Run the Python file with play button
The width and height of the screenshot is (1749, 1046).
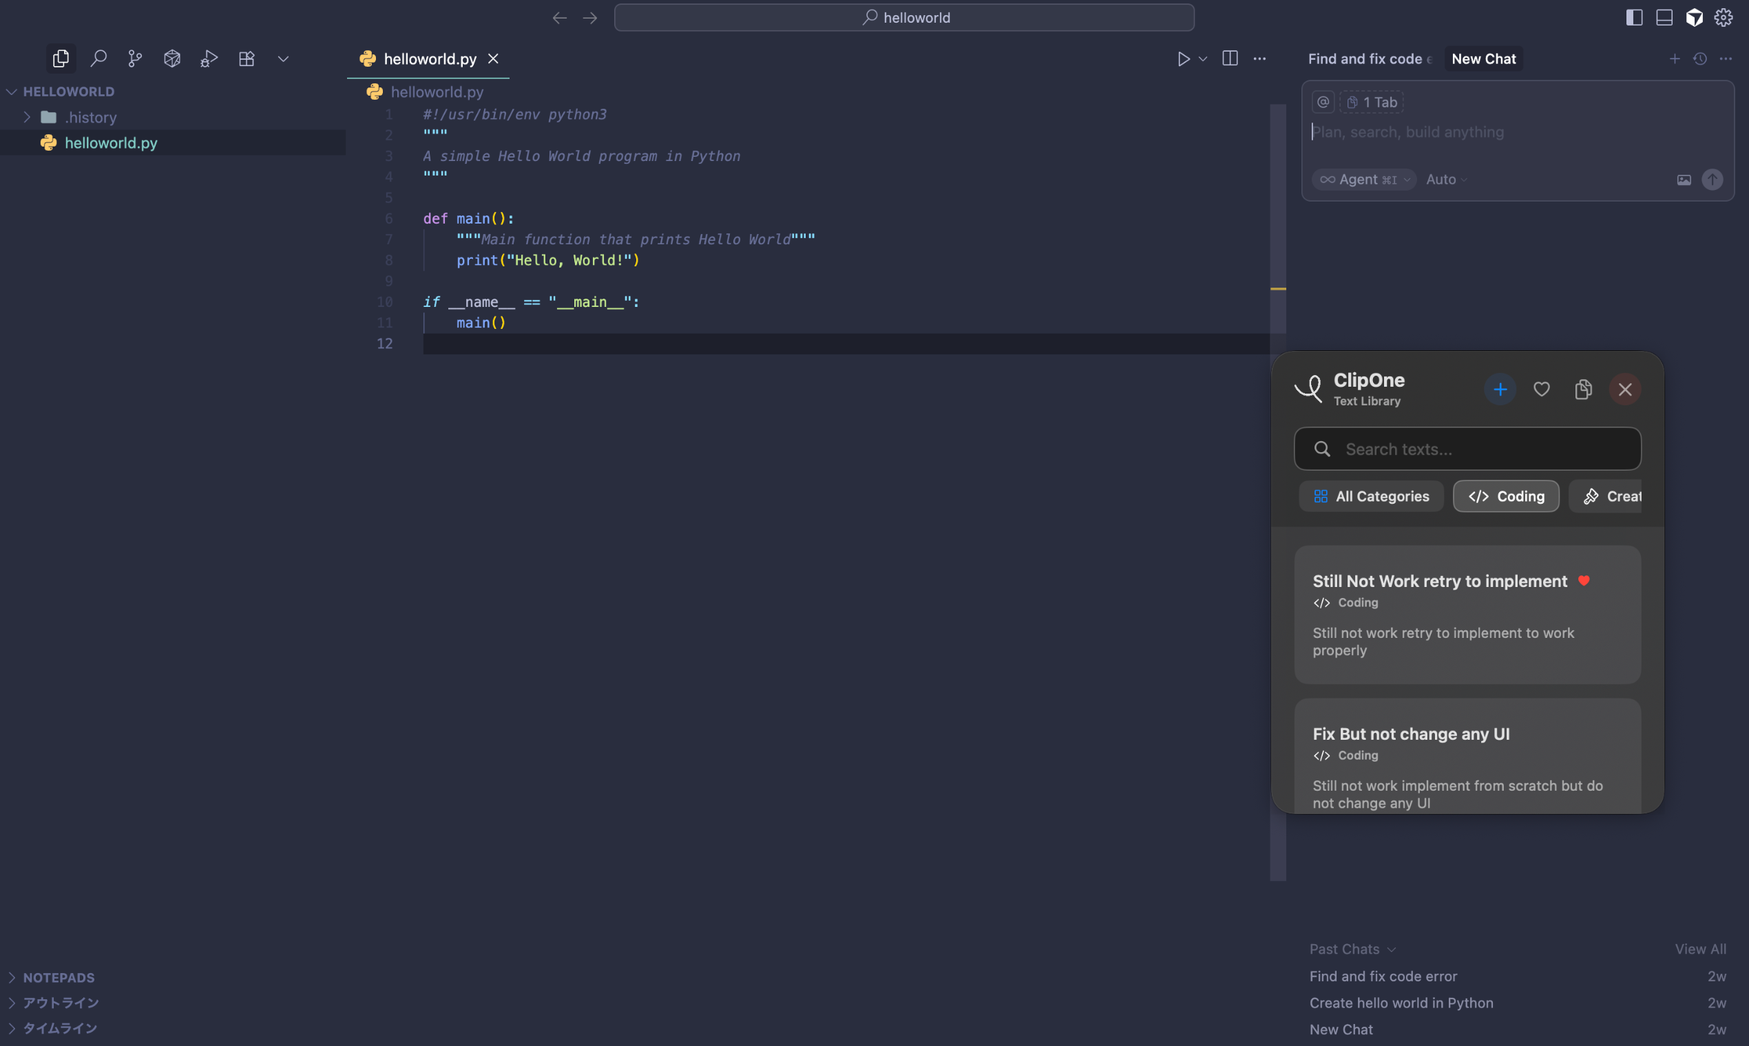point(1184,58)
